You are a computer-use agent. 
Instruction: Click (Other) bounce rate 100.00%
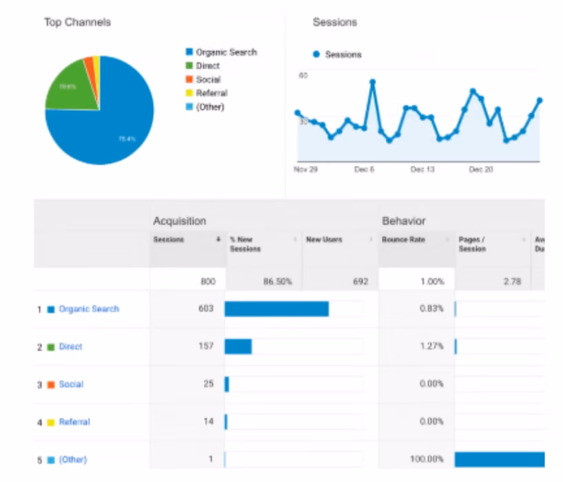pyautogui.click(x=427, y=459)
